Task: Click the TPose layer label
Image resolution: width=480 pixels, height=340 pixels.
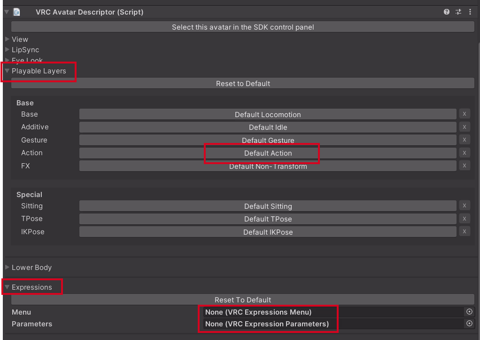Action: 32,219
